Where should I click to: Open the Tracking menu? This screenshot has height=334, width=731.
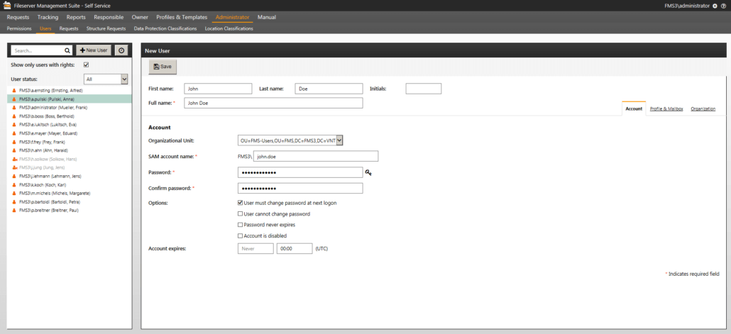click(48, 17)
